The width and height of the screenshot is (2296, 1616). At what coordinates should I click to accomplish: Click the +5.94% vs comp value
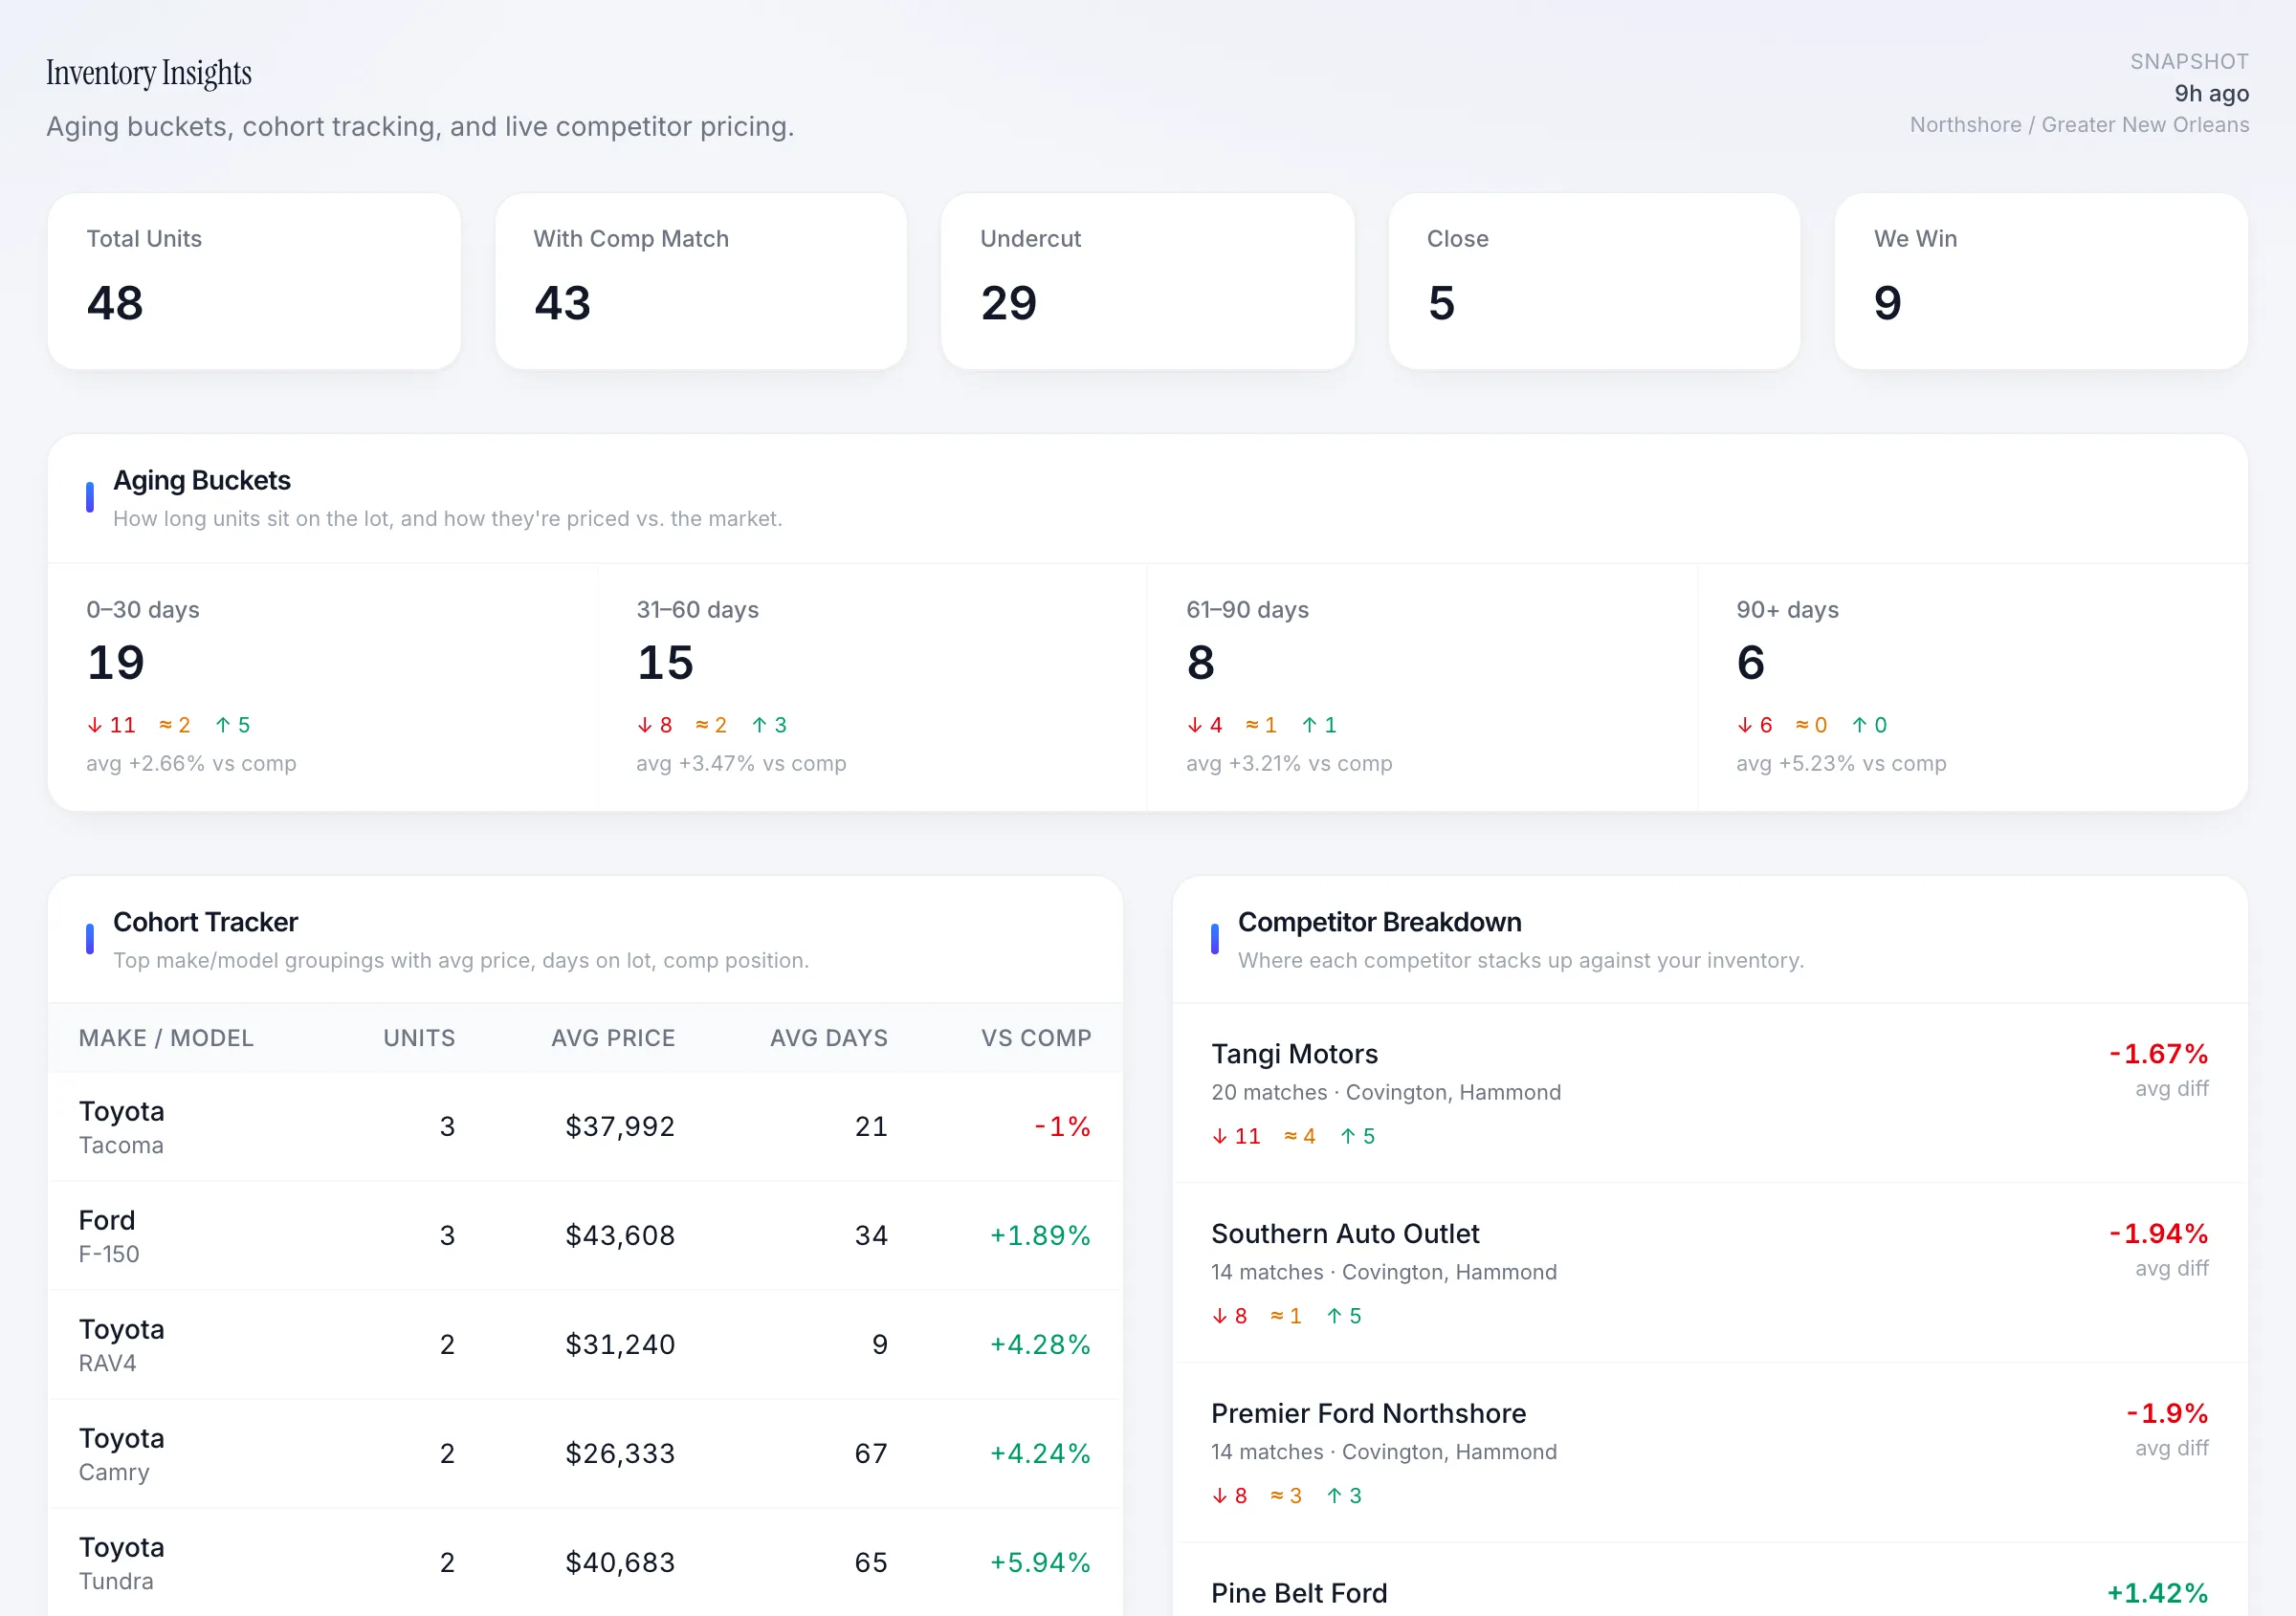pyautogui.click(x=1040, y=1562)
